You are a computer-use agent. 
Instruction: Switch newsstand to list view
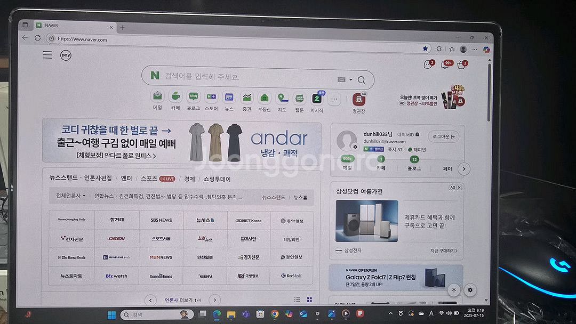(x=297, y=300)
